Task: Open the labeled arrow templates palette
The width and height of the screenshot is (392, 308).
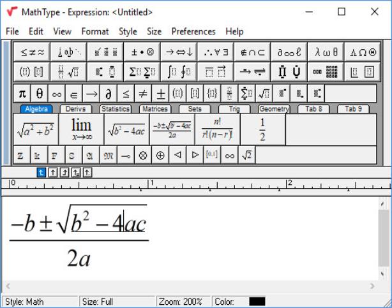Action: 252,72
